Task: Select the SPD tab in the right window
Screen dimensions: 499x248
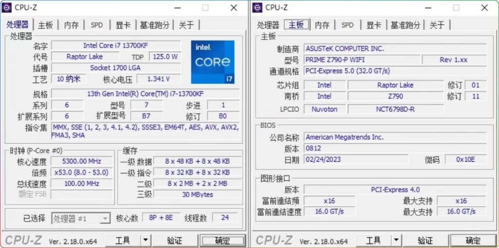Action: (x=347, y=25)
